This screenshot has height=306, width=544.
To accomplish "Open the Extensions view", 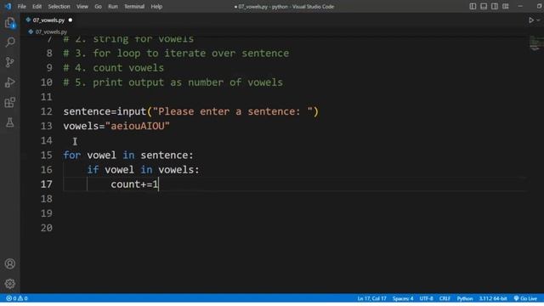I will coord(10,102).
